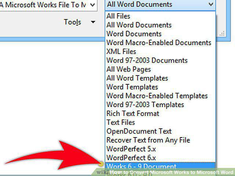Choose All Word Documents in the dropdown list
This screenshot has height=176, width=235.
click(160, 25)
